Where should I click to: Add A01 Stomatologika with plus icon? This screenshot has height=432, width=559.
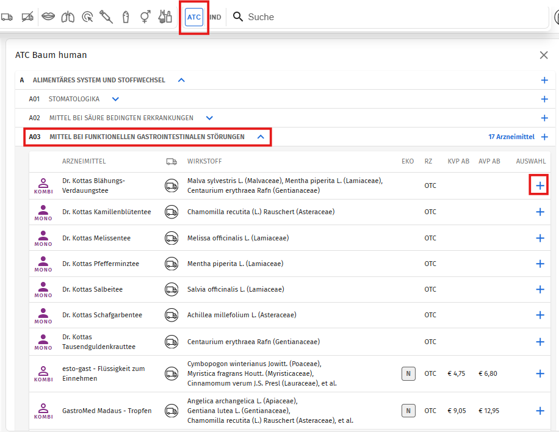tap(544, 99)
